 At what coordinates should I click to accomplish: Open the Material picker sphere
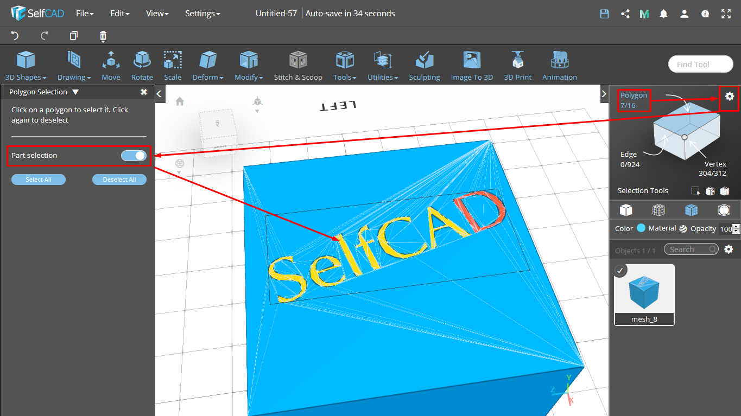click(x=683, y=228)
